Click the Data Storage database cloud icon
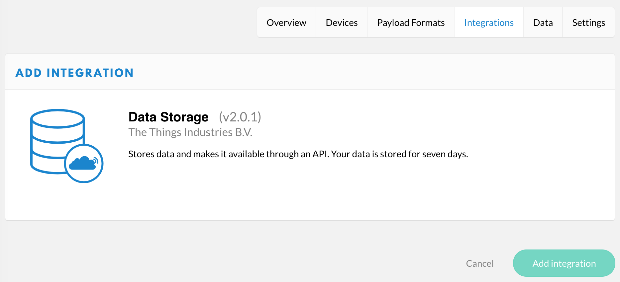The image size is (620, 282). 67,146
